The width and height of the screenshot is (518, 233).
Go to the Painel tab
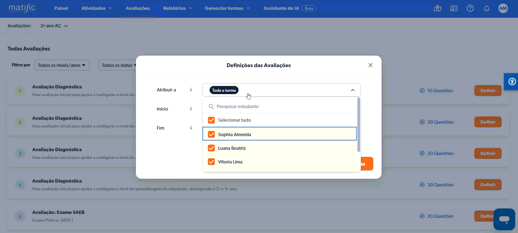pos(61,8)
